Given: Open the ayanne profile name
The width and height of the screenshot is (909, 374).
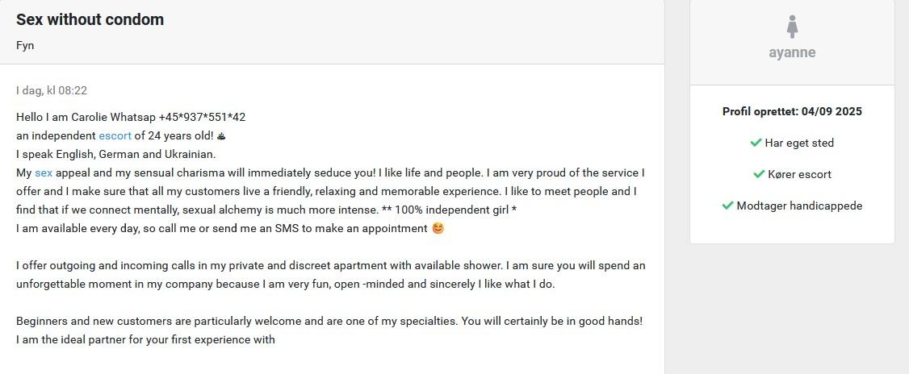Looking at the screenshot, I should point(792,52).
